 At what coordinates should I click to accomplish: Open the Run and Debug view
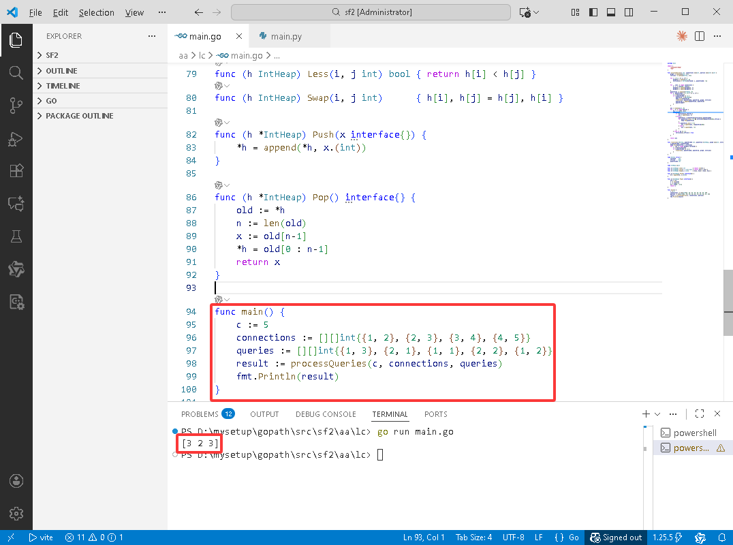pyautogui.click(x=16, y=138)
